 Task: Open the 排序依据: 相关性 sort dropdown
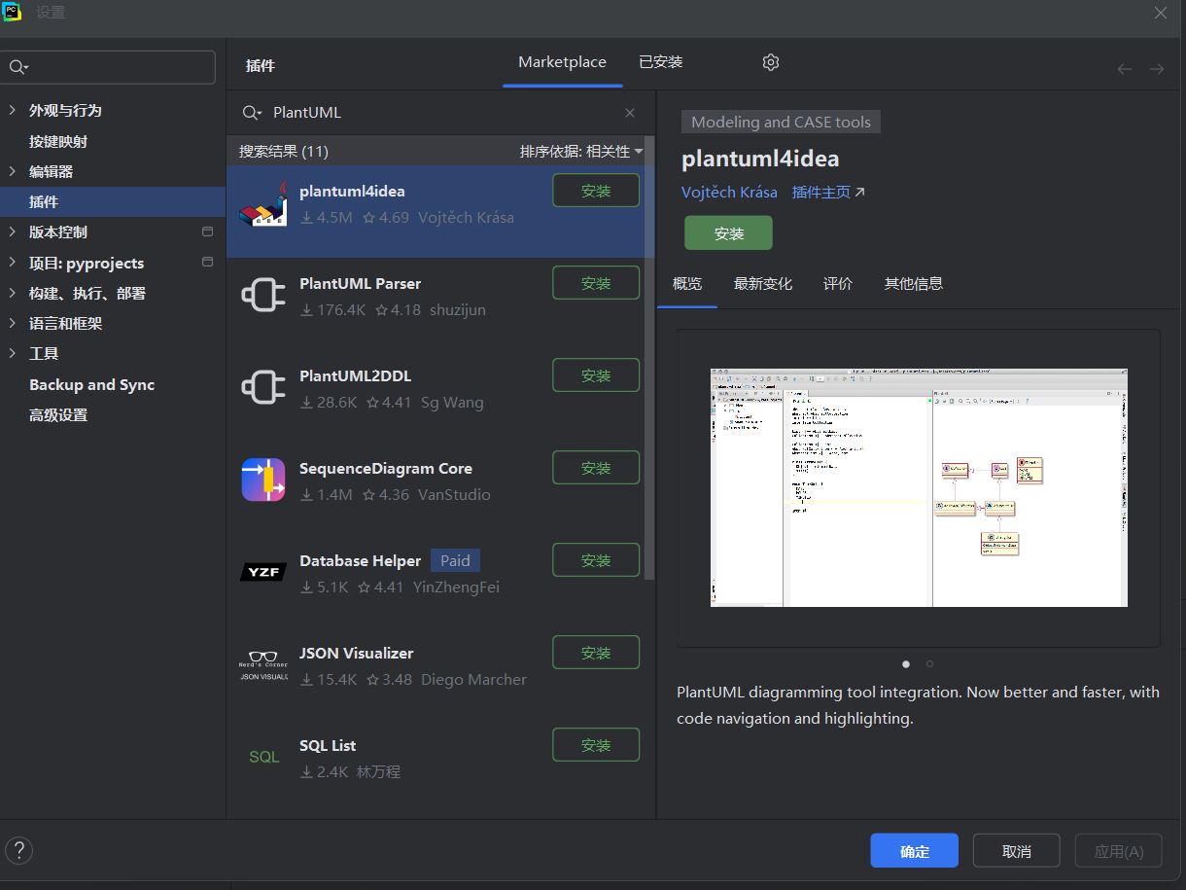pyautogui.click(x=581, y=152)
